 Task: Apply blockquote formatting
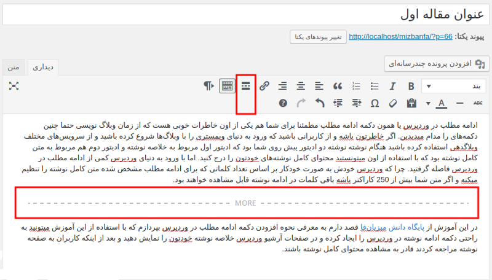338,86
